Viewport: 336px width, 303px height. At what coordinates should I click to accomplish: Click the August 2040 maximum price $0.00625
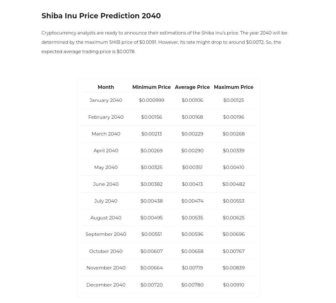point(233,218)
